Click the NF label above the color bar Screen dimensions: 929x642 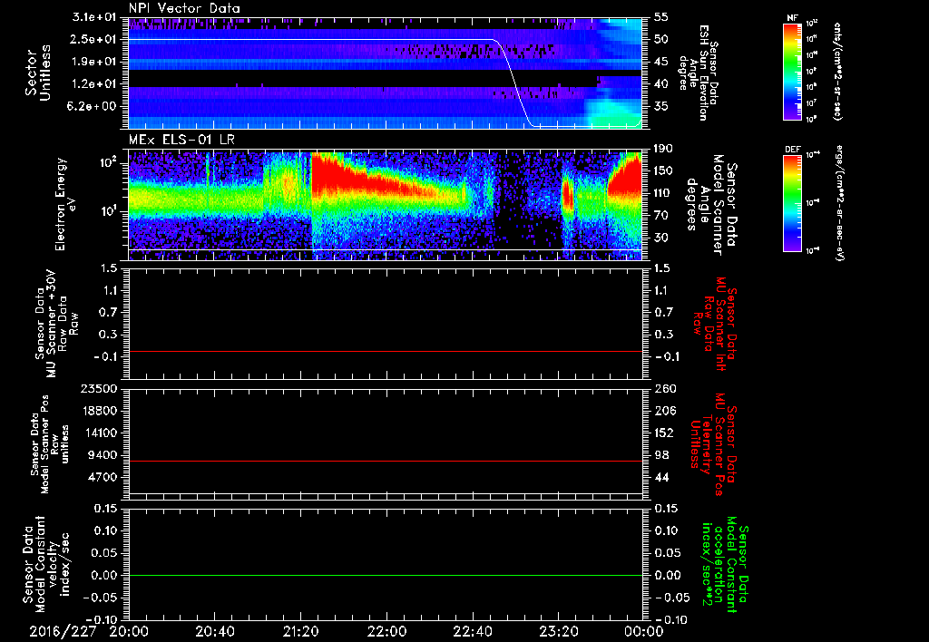pos(792,18)
